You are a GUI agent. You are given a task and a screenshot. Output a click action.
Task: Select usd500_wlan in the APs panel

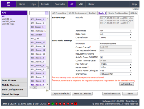pos(9,21)
